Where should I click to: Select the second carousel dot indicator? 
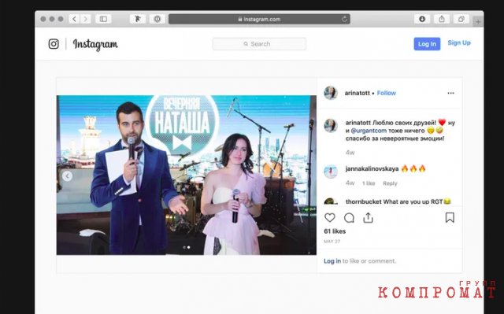(x=189, y=247)
